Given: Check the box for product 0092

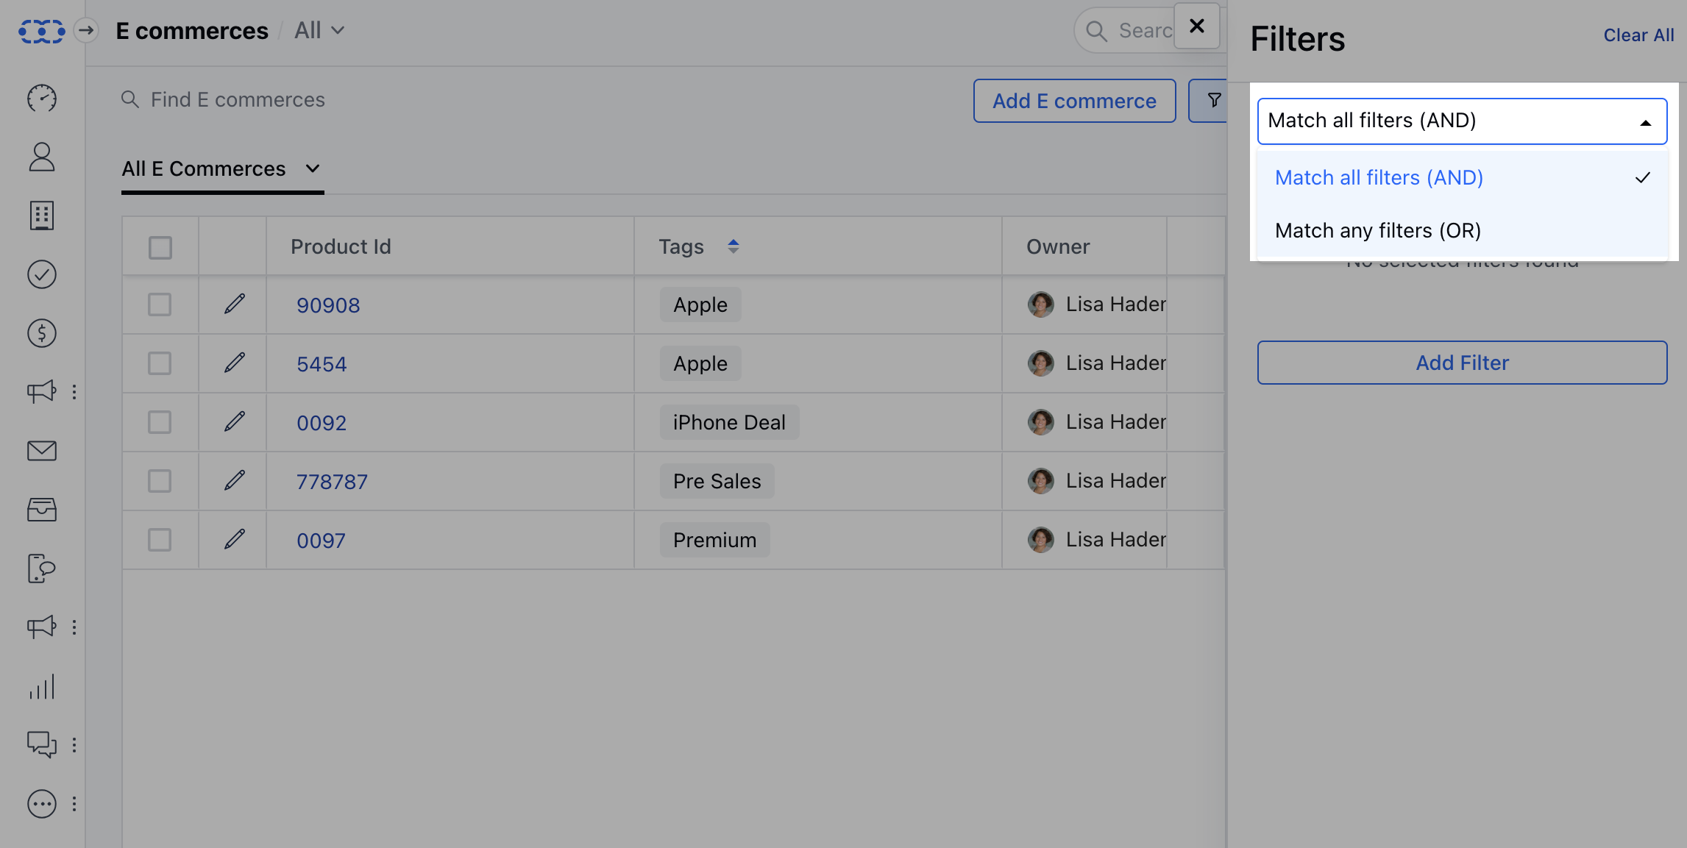Looking at the screenshot, I should (160, 422).
